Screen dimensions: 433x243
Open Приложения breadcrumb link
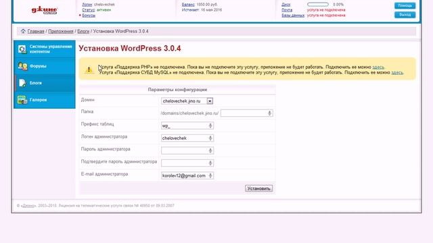tap(61, 31)
